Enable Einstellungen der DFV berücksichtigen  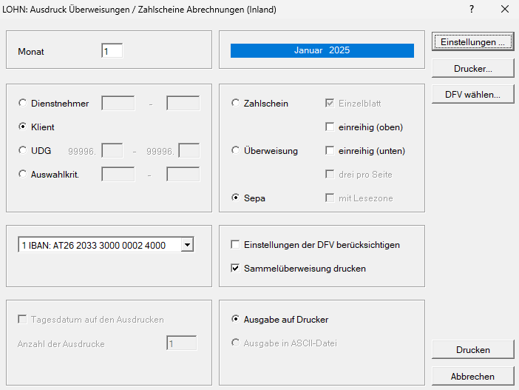tap(236, 245)
